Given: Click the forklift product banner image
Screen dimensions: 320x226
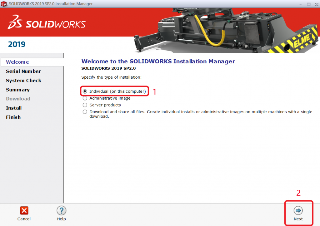Looking at the screenshot, I should (227, 30).
